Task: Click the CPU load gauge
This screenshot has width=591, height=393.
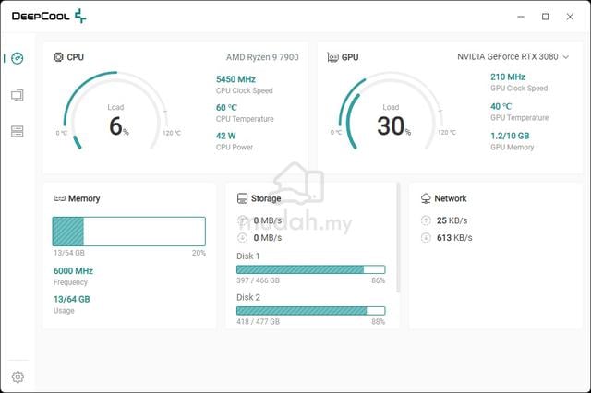Action: pyautogui.click(x=116, y=111)
